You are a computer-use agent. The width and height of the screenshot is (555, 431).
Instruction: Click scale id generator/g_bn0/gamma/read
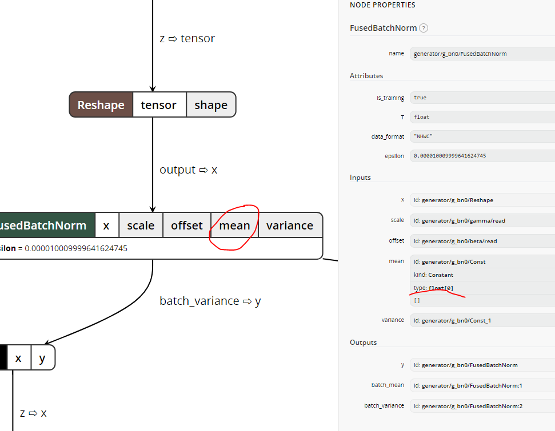coord(482,220)
